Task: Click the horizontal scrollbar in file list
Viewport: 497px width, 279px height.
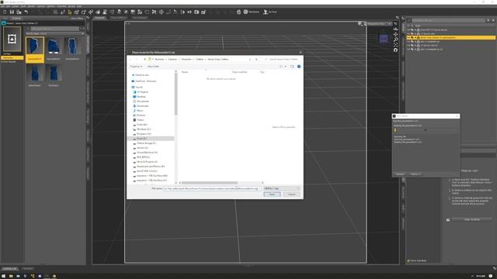Action: [x=210, y=183]
